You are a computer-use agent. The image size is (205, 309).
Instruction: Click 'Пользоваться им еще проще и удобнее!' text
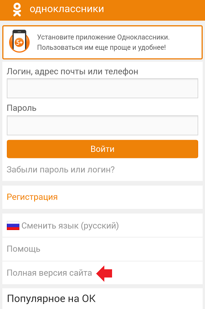pos(102,47)
